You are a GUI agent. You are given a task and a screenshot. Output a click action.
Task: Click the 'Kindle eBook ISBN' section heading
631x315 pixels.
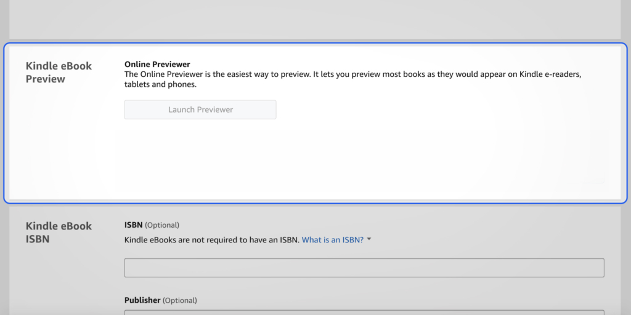[x=59, y=232]
